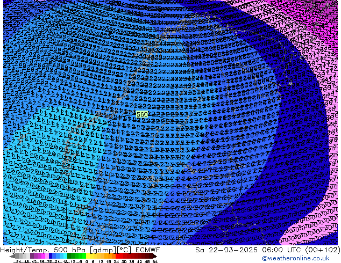Click the cyan legend swatch above -18
The image size is (341, 263).
pyautogui.click(x=66, y=256)
